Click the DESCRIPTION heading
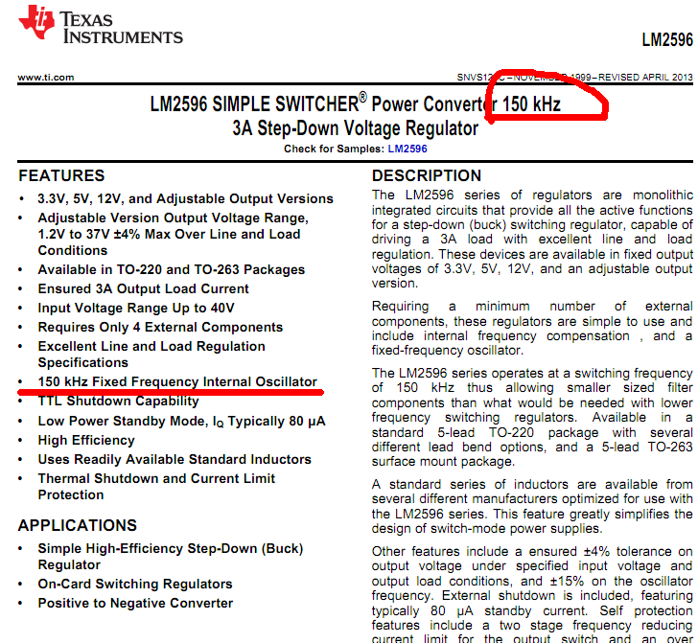 click(x=427, y=175)
